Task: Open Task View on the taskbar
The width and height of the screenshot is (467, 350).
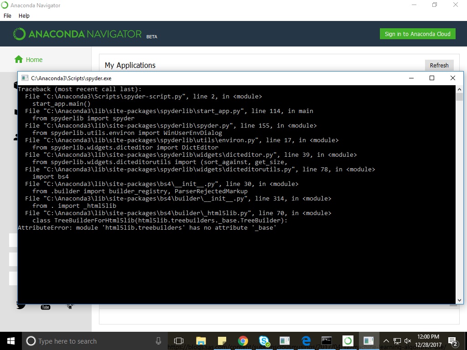Action: (178, 340)
